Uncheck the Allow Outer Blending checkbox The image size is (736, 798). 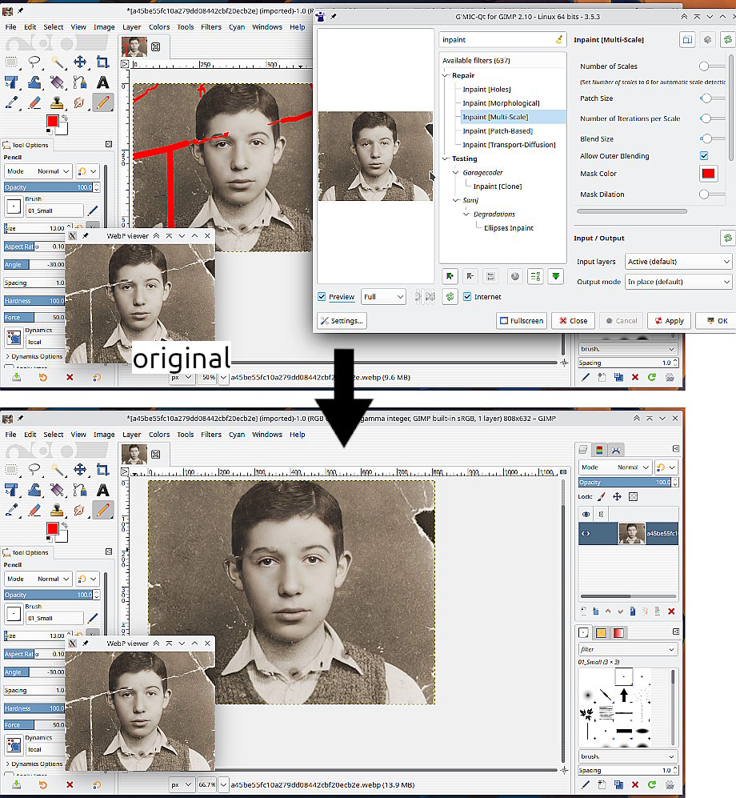[x=704, y=156]
